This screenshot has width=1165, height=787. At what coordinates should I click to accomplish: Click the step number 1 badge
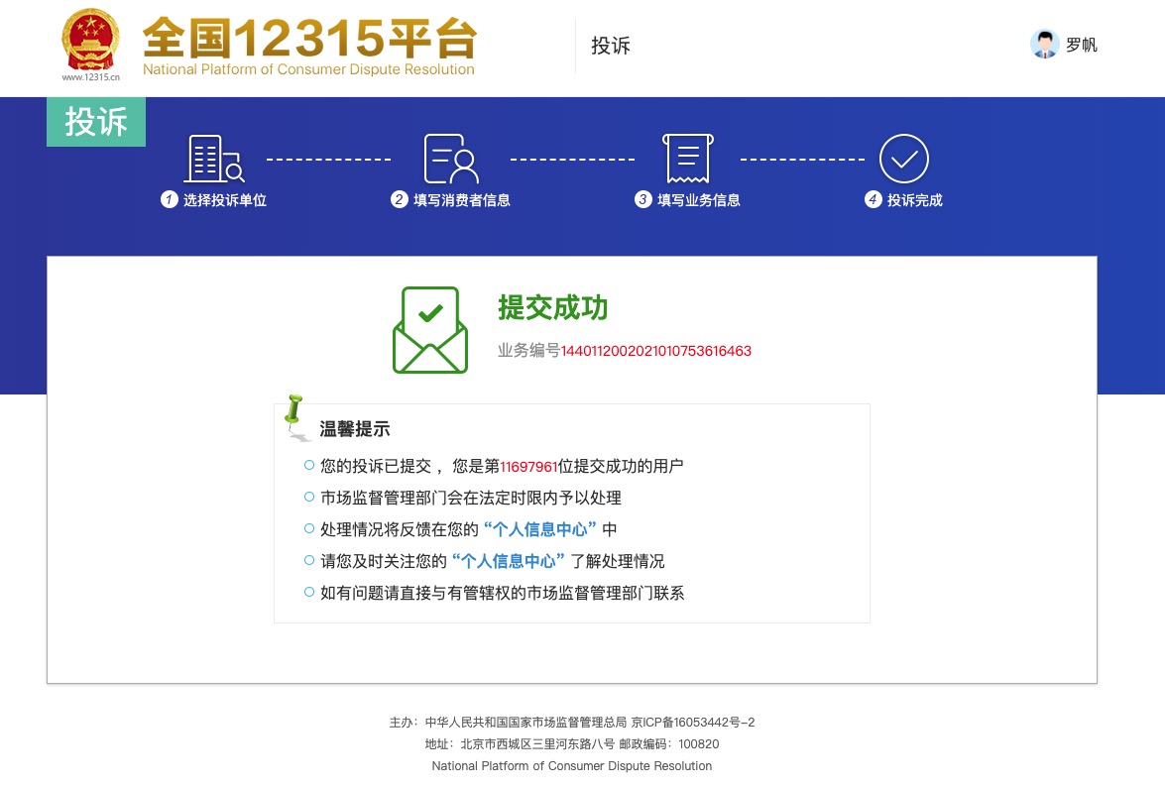[x=170, y=199]
